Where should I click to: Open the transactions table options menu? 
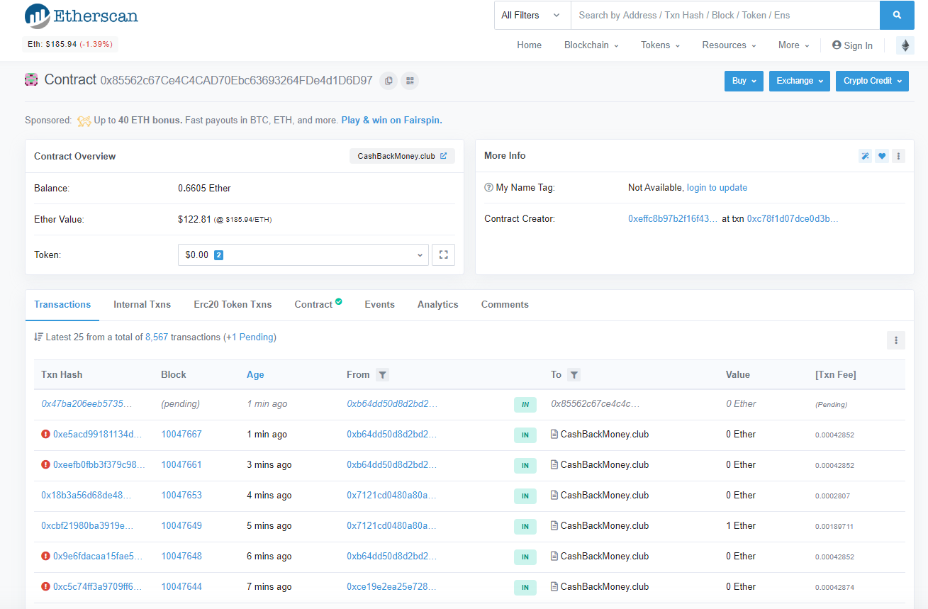pyautogui.click(x=896, y=340)
